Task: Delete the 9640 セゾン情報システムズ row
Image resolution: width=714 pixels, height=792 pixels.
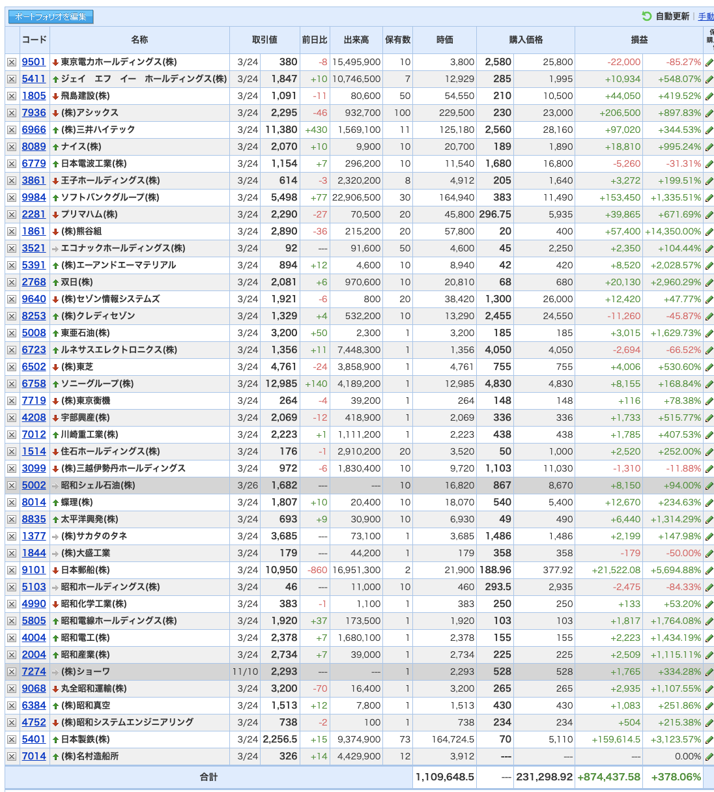Action: pos(12,299)
